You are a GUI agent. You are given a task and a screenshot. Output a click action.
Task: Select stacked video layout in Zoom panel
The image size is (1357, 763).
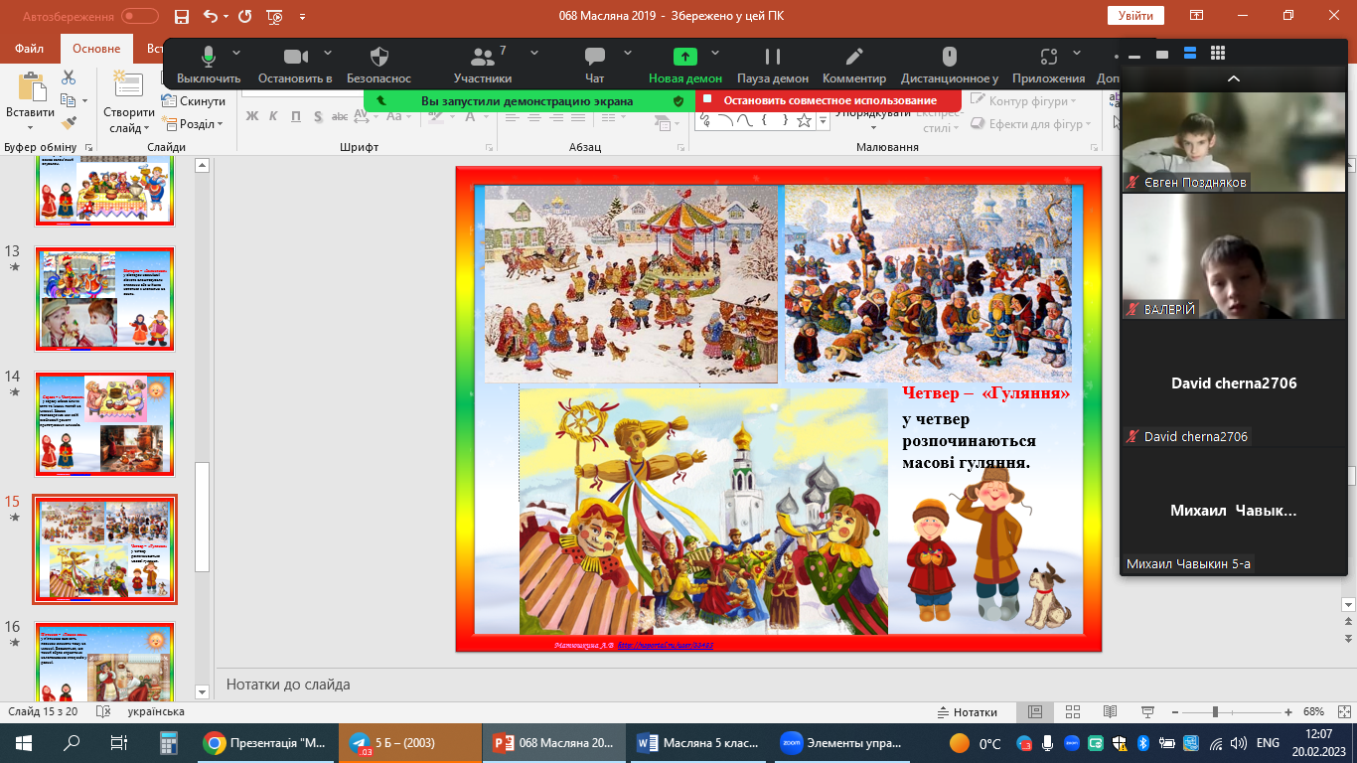pyautogui.click(x=1190, y=54)
